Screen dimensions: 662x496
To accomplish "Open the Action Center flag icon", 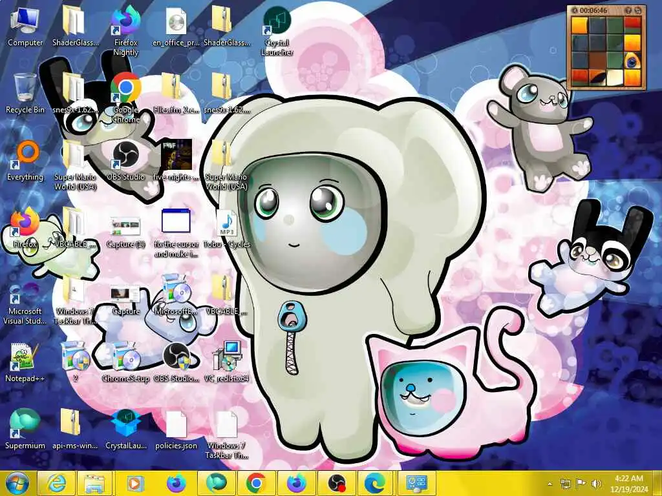I will point(581,483).
